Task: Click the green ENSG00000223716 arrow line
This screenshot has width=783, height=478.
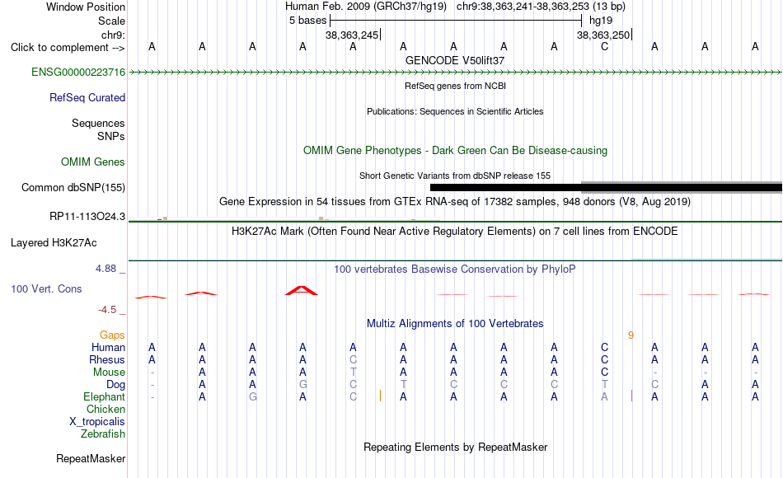Action: (x=456, y=73)
